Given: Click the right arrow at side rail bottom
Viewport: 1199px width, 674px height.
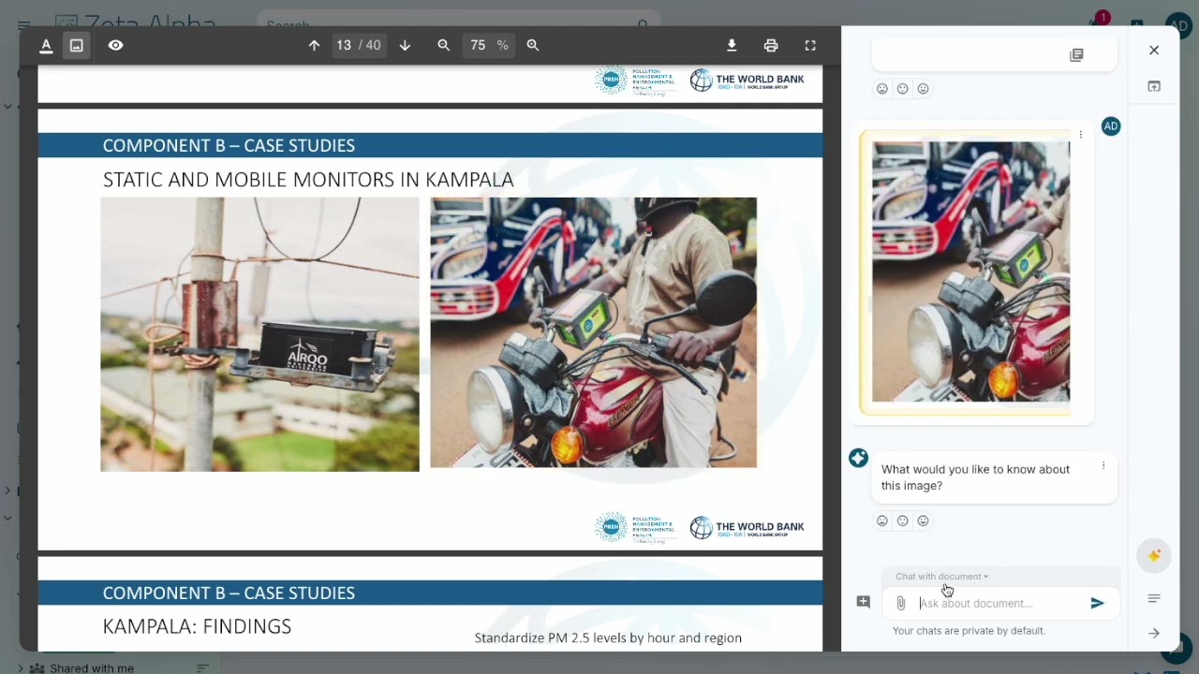Looking at the screenshot, I should click(x=1154, y=634).
